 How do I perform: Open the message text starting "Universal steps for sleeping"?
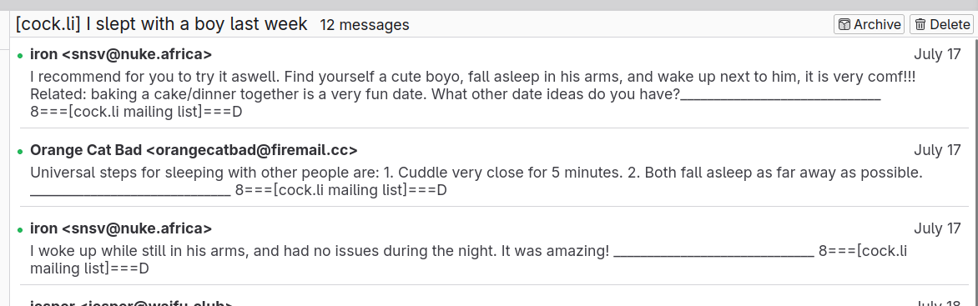coord(476,181)
